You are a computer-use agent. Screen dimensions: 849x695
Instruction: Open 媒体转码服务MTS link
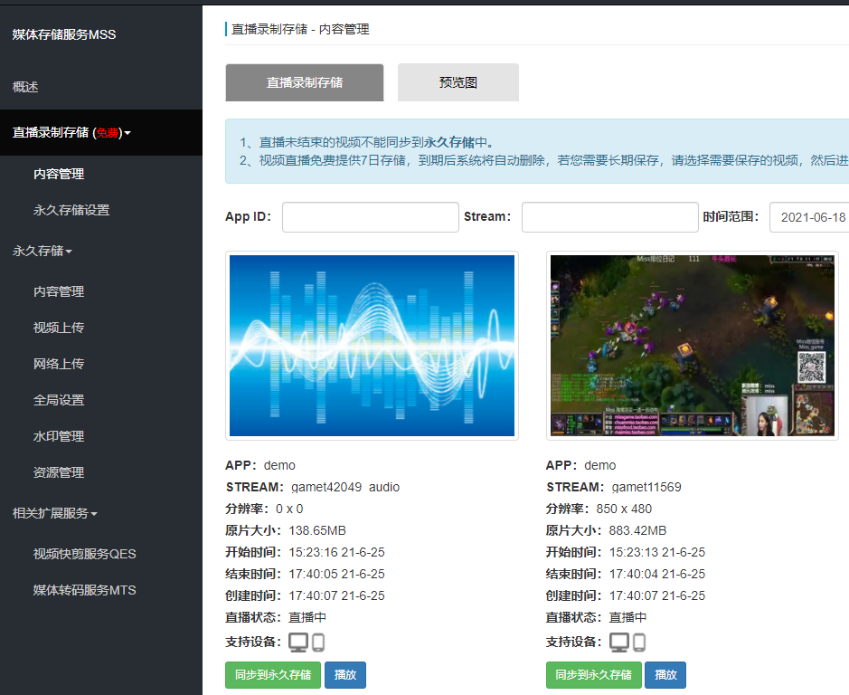(84, 590)
